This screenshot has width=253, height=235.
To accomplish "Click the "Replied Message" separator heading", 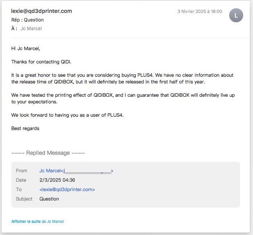I will pos(48,153).
